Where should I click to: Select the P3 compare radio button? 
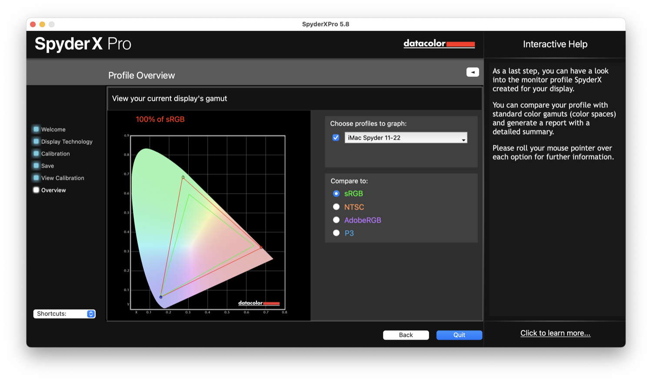click(336, 233)
